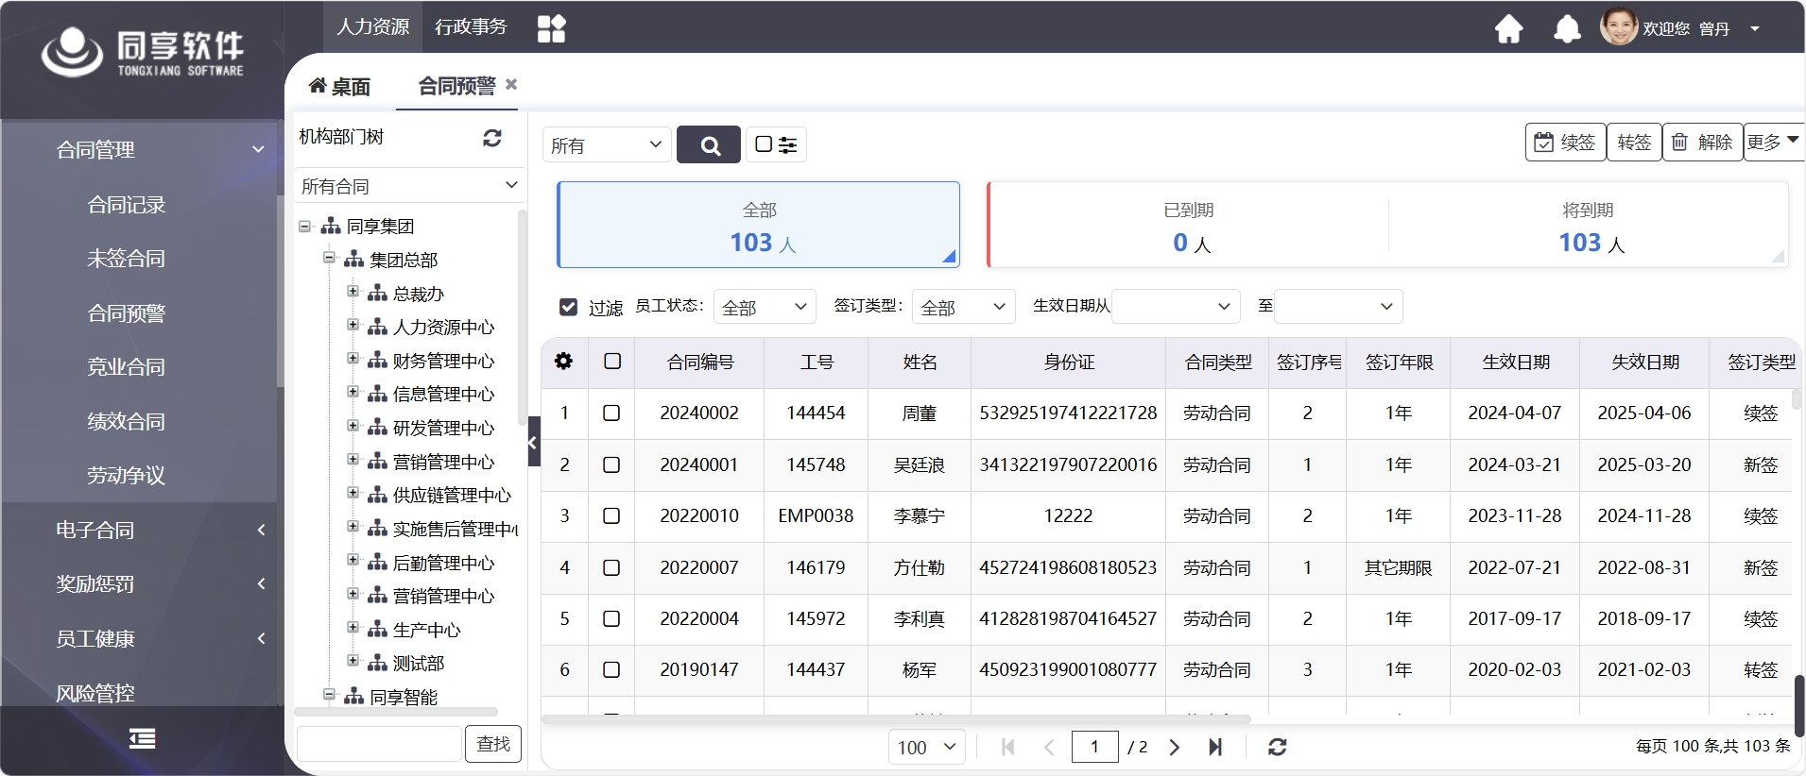Click the 测试部 department icon
The width and height of the screenshot is (1806, 776).
click(x=377, y=663)
